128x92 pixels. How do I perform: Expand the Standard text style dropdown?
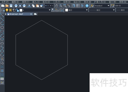point(109,6)
